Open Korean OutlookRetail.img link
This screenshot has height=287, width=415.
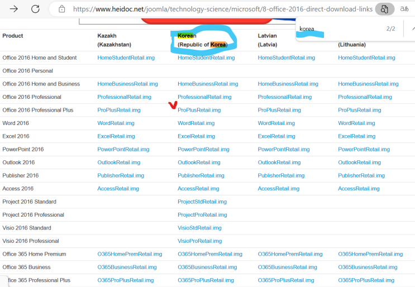(x=199, y=162)
